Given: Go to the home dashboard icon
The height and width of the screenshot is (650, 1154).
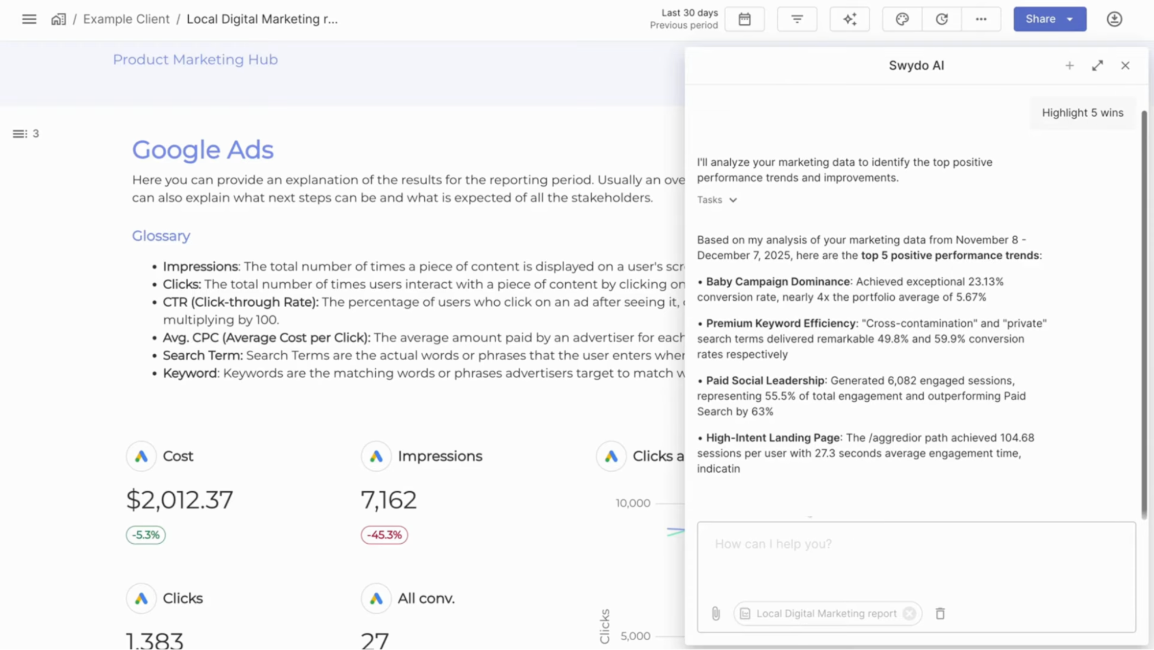Looking at the screenshot, I should (58, 19).
